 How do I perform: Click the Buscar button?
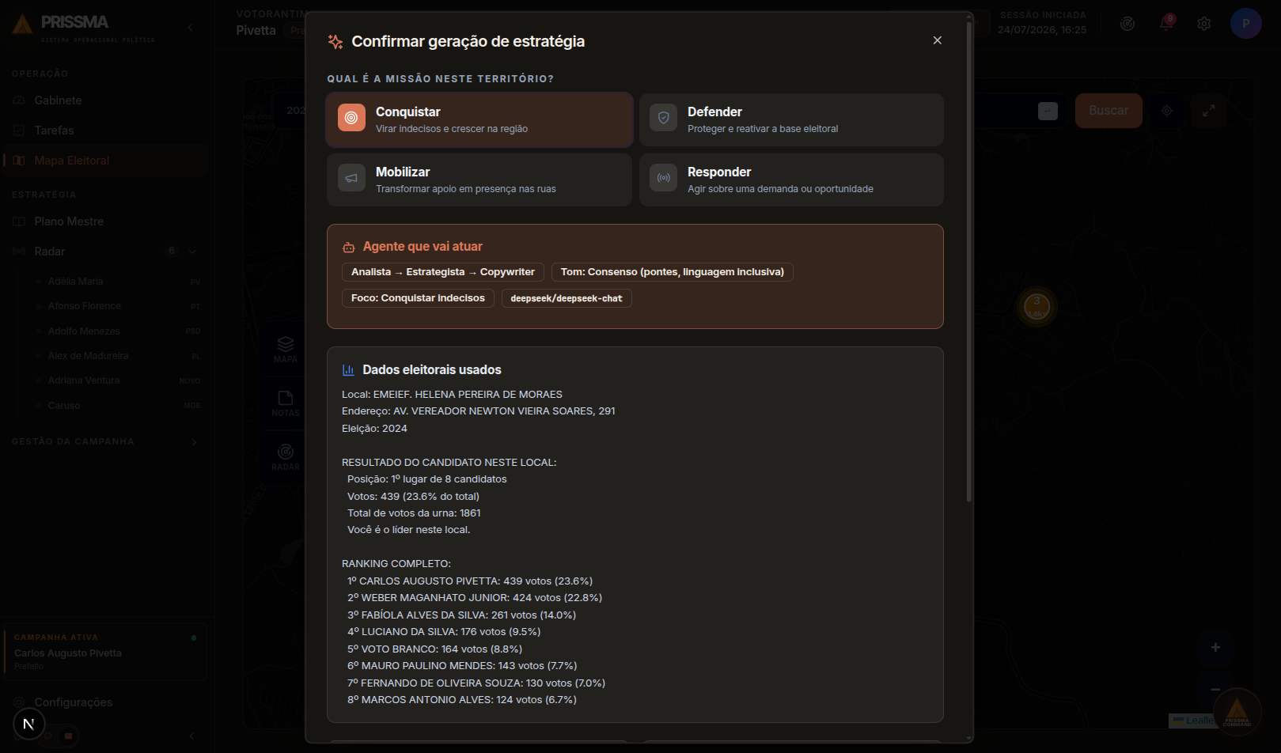[x=1109, y=111]
